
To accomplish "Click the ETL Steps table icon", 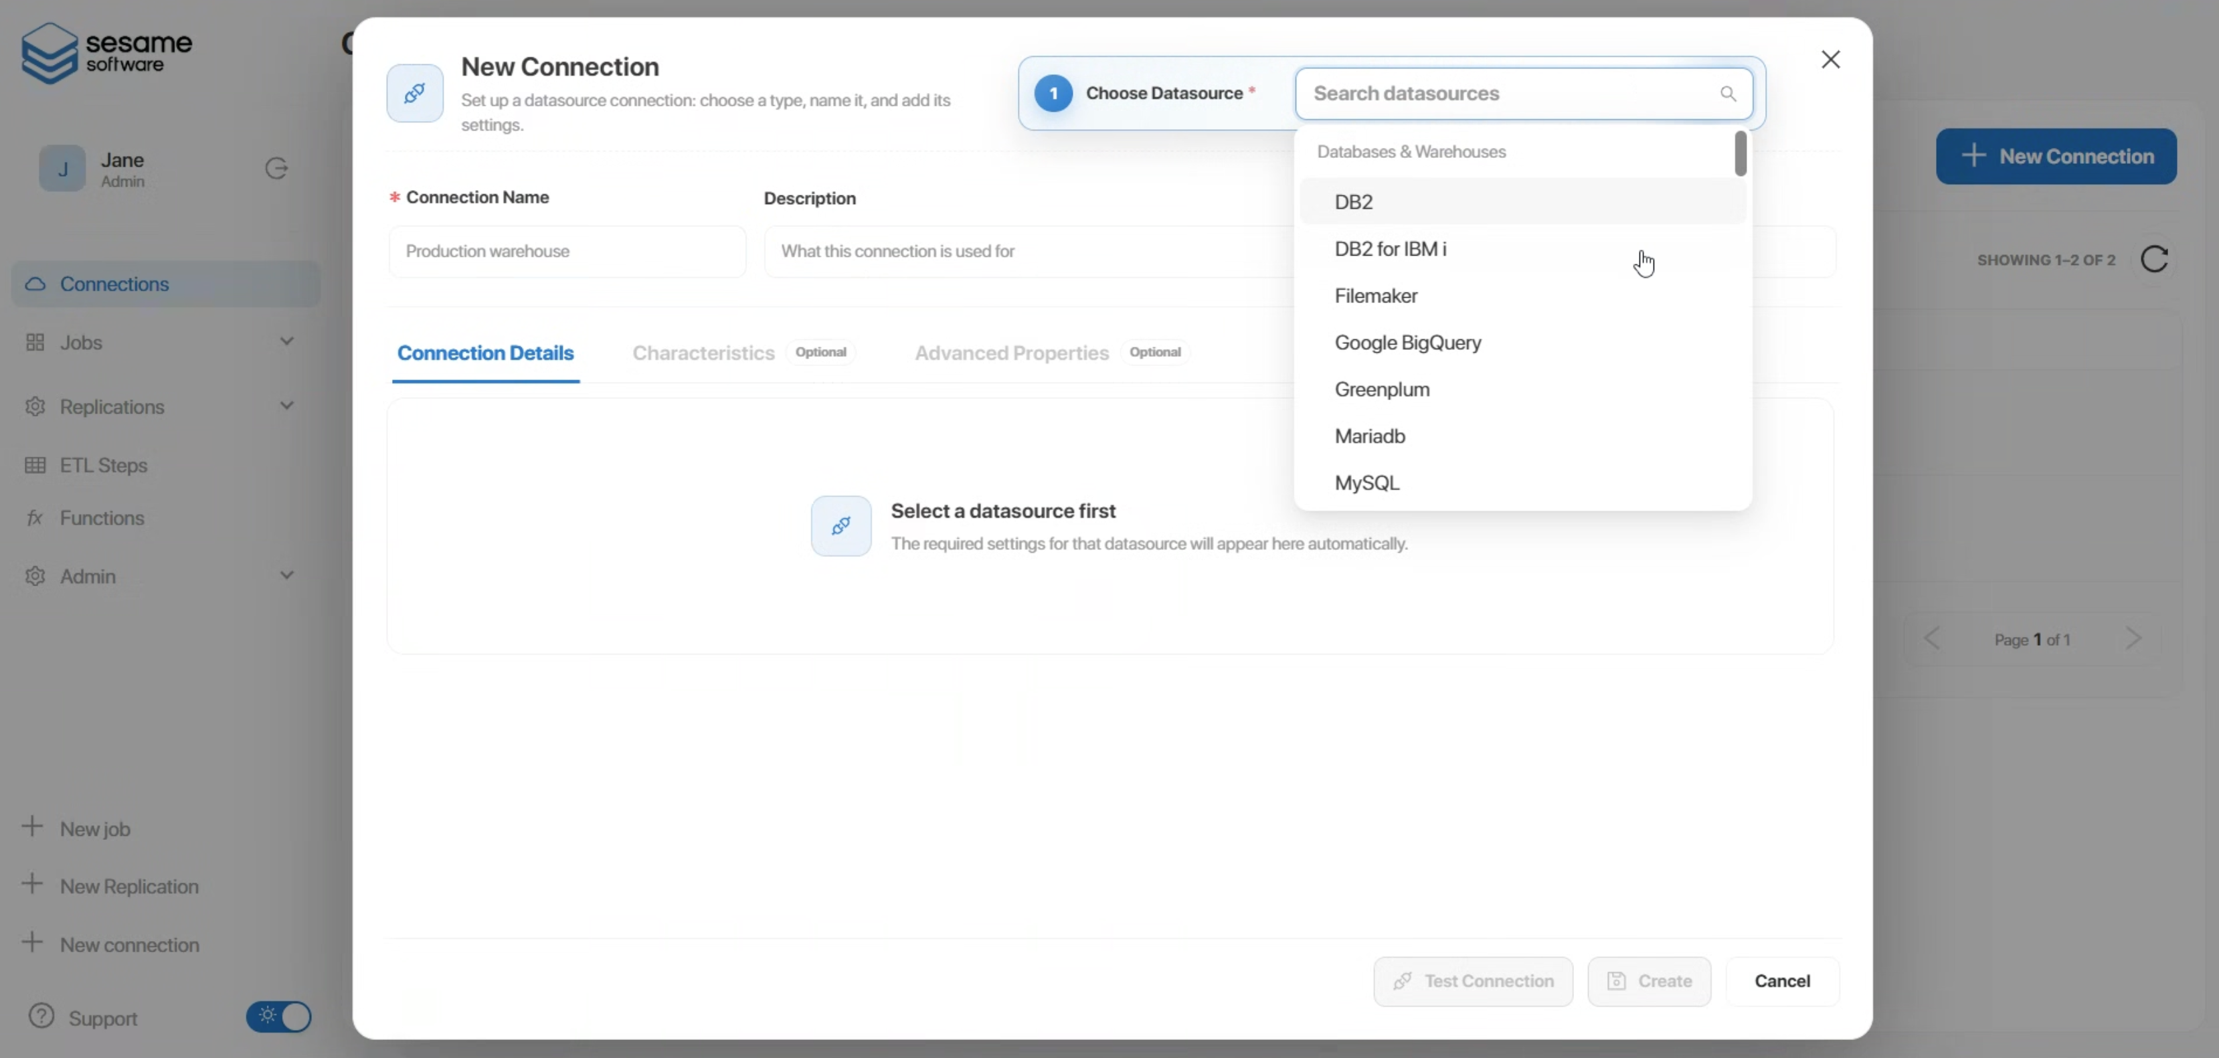I will (x=35, y=465).
